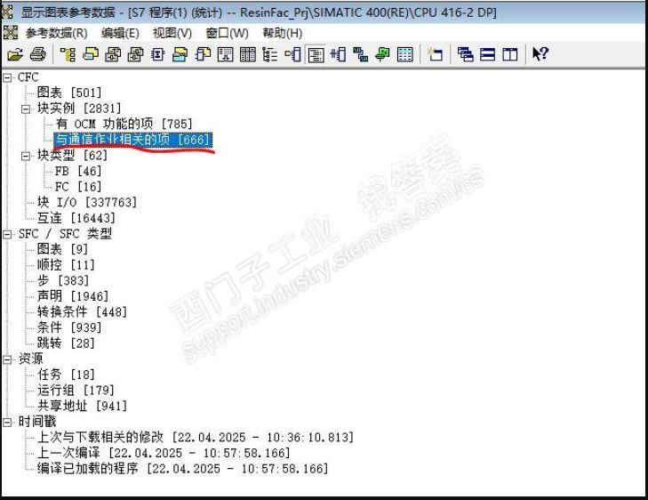The height and width of the screenshot is (500, 648).
Task: Collapse the 块类型 [62] node
Action: pyautogui.click(x=26, y=157)
